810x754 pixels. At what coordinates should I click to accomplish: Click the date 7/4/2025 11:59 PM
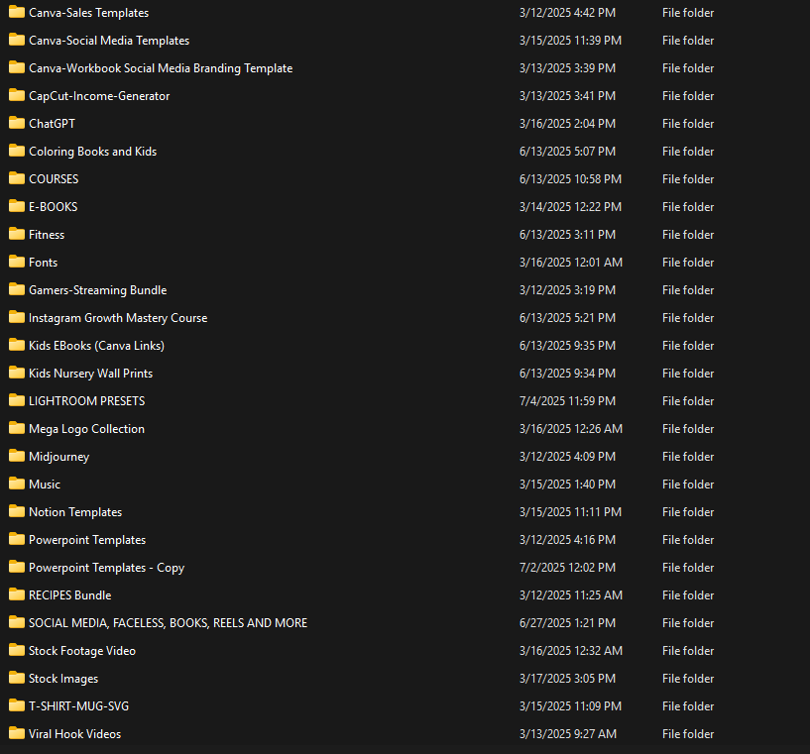point(567,401)
